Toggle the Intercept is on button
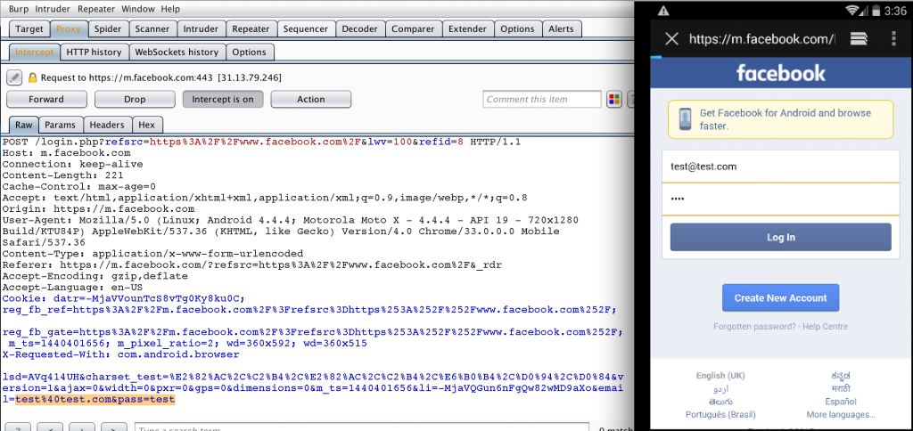Image resolution: width=913 pixels, height=431 pixels. click(223, 99)
